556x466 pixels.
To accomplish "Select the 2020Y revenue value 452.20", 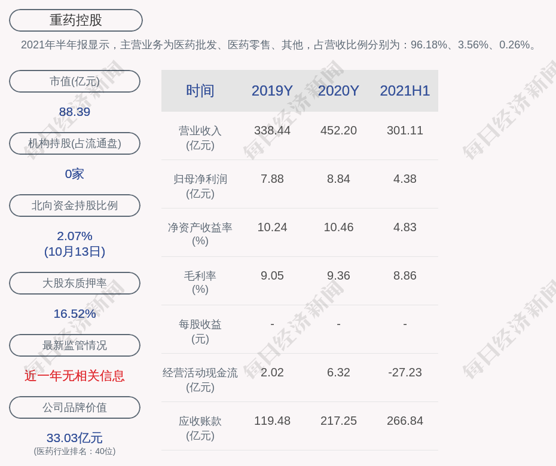I will [338, 130].
